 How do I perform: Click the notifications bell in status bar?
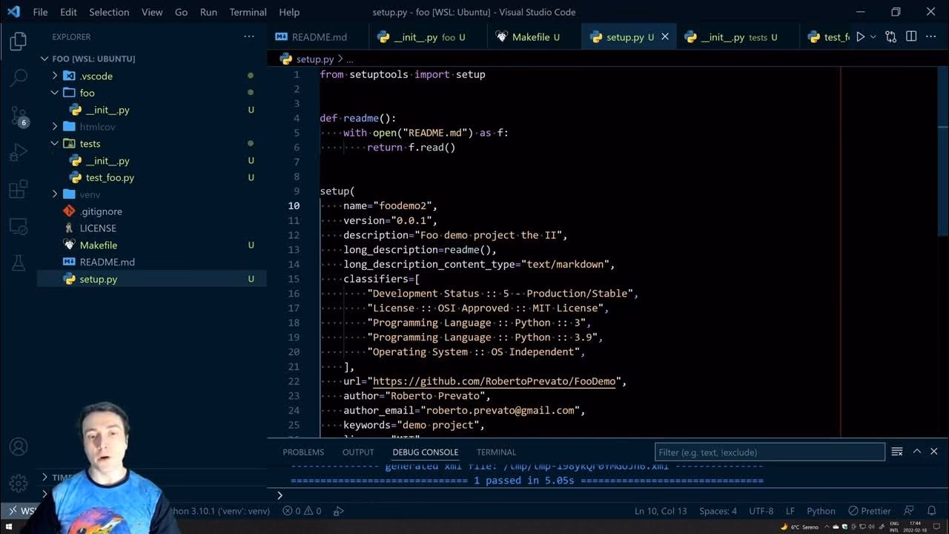point(932,511)
